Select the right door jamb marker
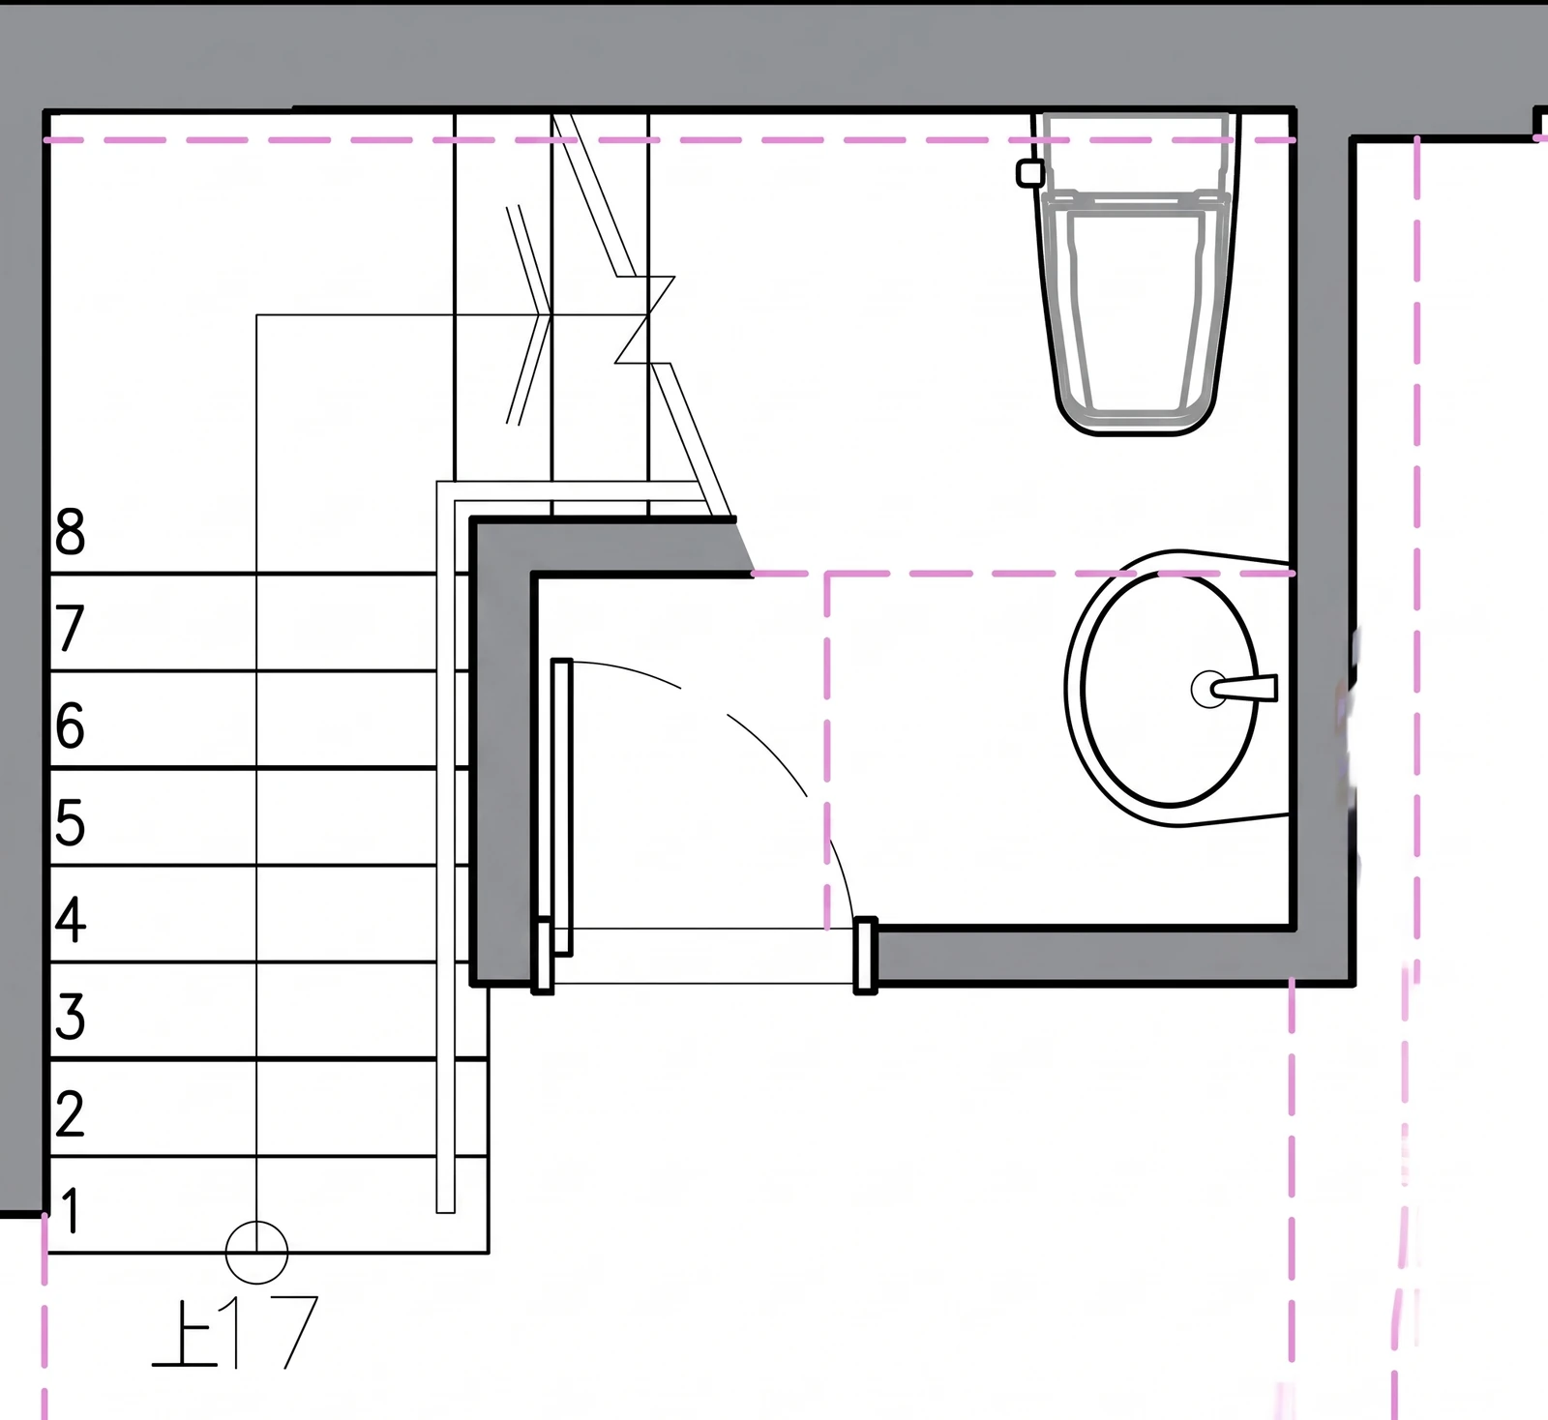This screenshot has height=1420, width=1548. pos(866,956)
